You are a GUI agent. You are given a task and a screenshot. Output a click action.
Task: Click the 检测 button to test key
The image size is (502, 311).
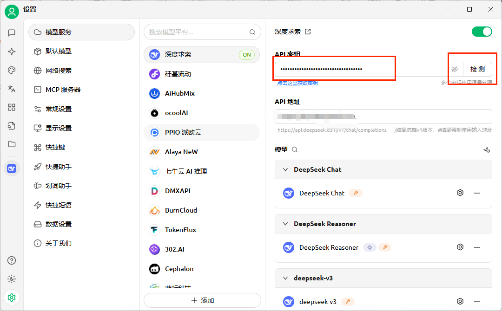[x=478, y=69]
